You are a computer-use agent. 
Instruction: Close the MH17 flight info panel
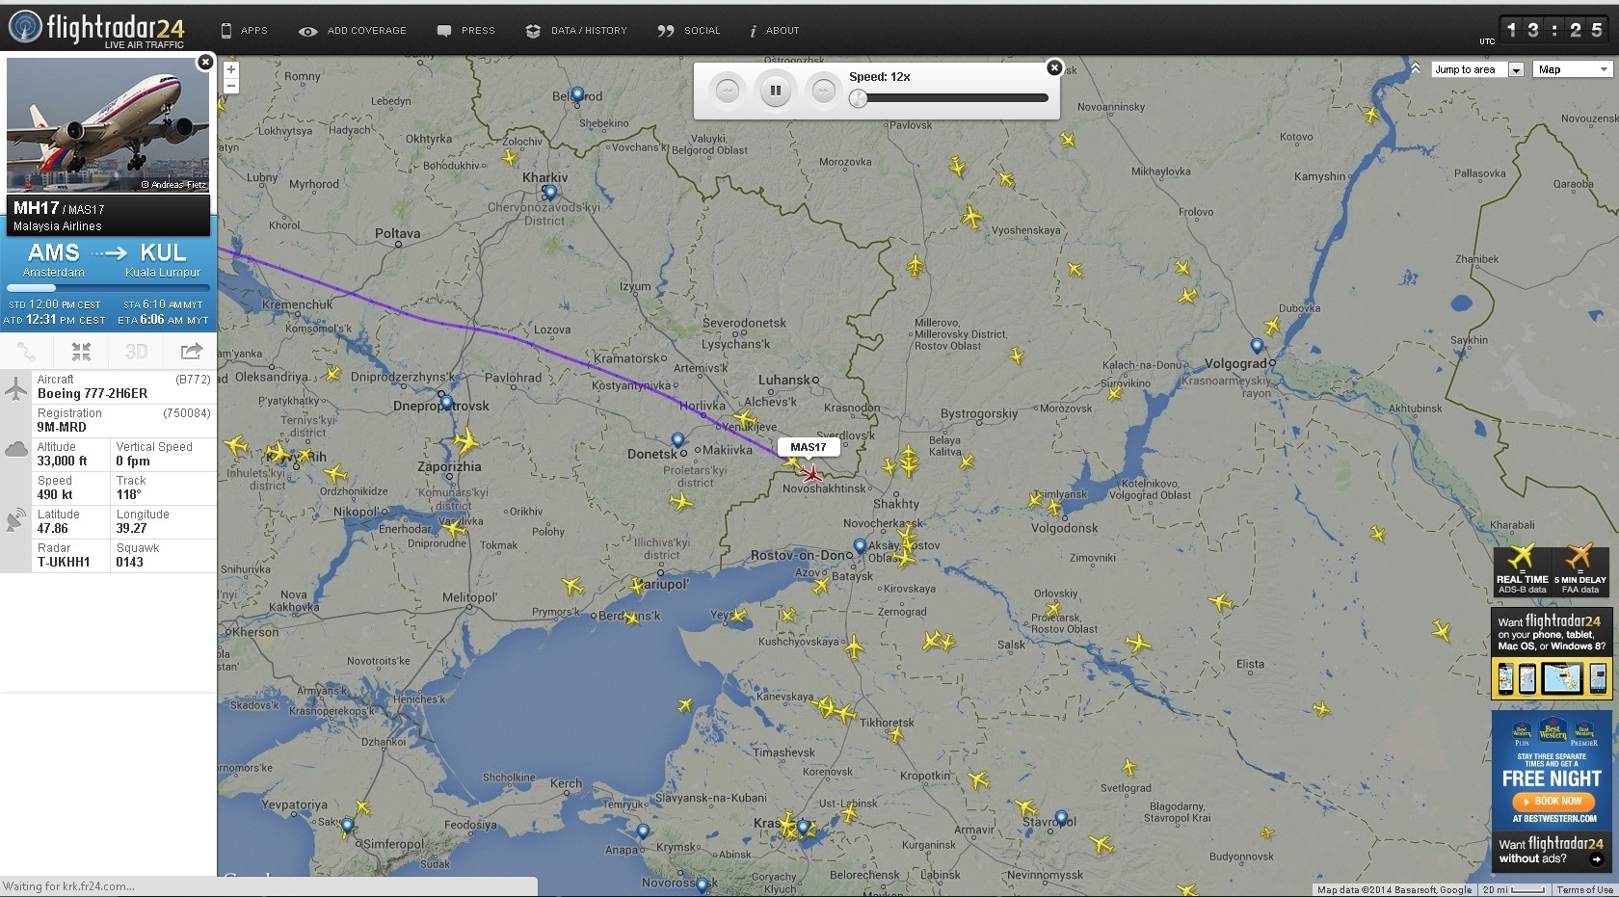coord(204,63)
